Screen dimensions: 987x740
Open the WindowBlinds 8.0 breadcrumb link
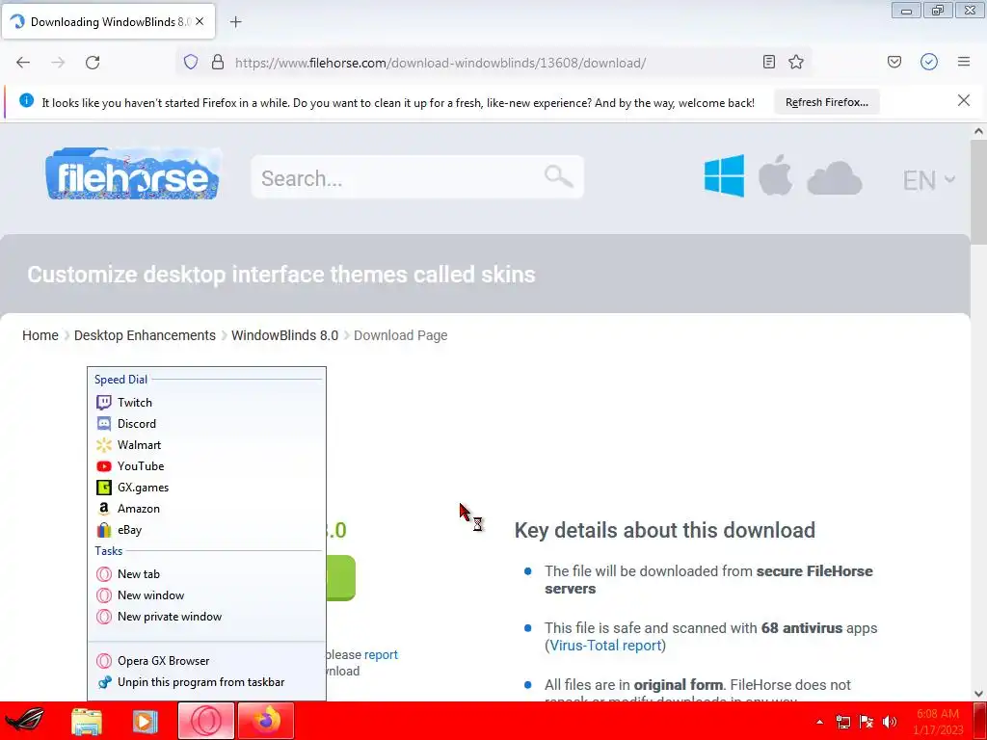[x=284, y=335]
